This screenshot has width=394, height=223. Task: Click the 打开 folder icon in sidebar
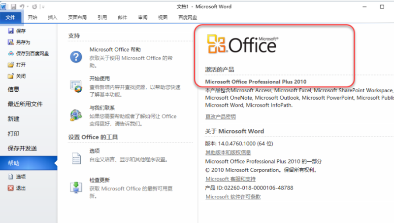(10, 65)
